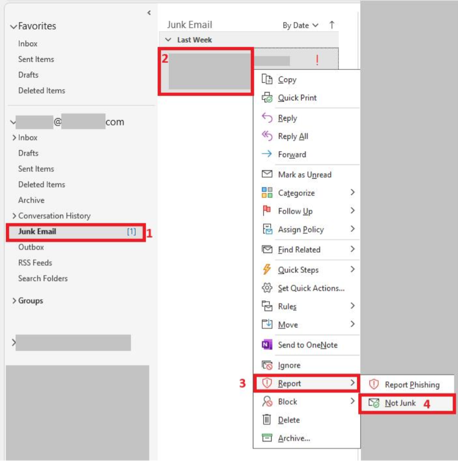Open the Sent Items folder in Favorites
Viewport: 458px width, 461px height.
[36, 59]
